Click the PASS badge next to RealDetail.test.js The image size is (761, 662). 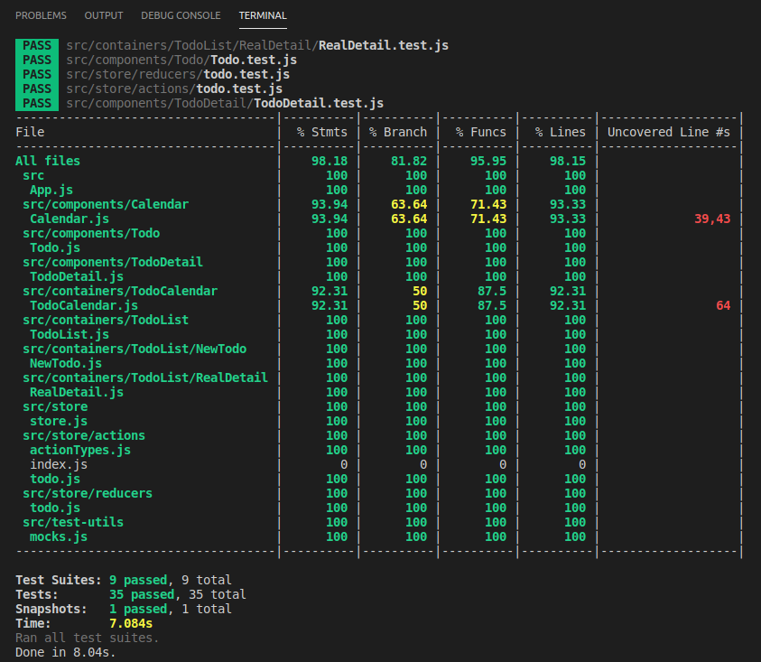(37, 46)
